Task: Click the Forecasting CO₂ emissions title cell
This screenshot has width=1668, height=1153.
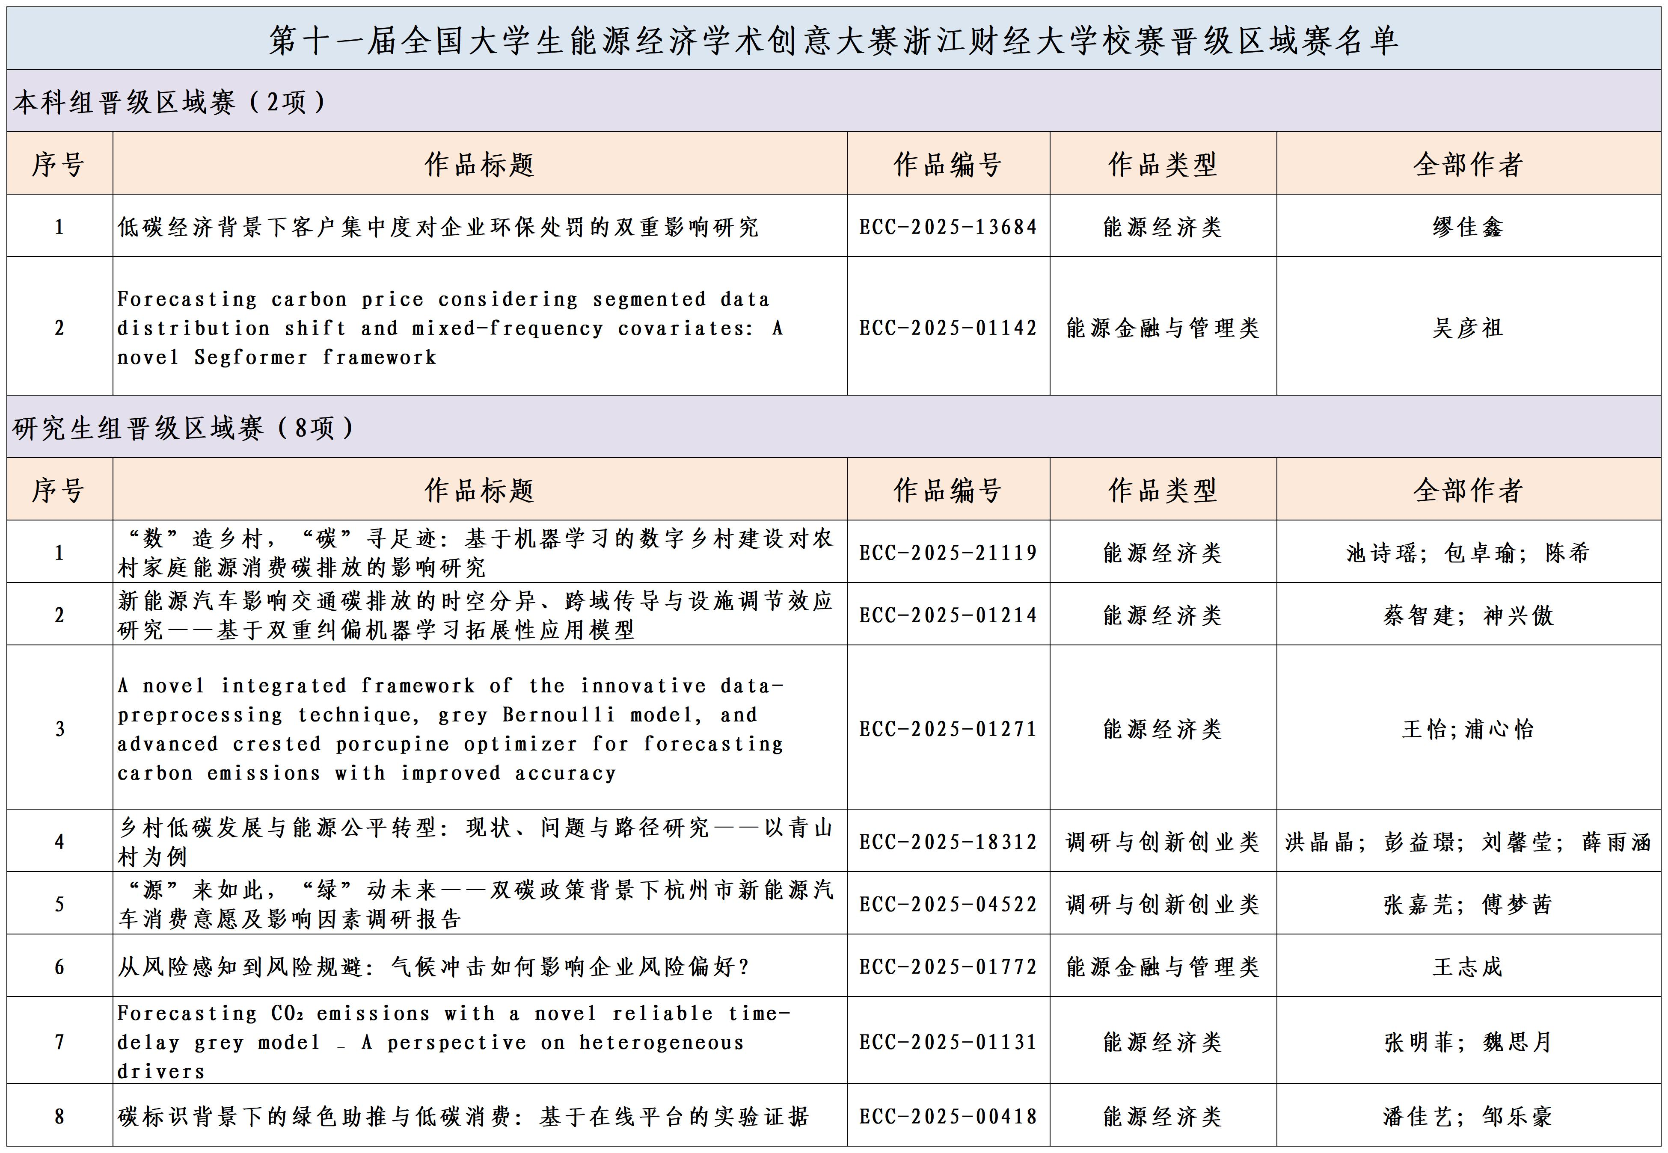Action: click(453, 1042)
